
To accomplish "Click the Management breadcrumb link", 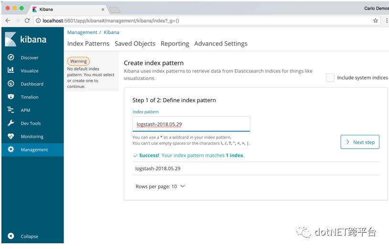I will pos(82,32).
